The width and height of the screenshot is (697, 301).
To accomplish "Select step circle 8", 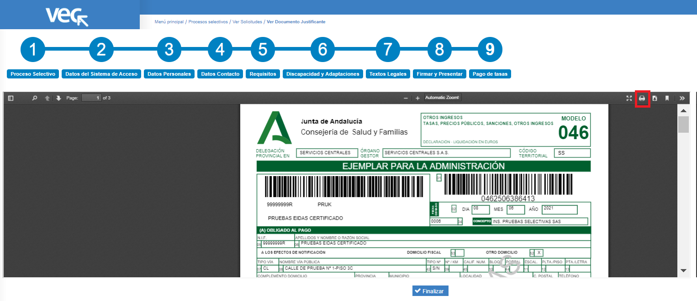I will click(439, 49).
